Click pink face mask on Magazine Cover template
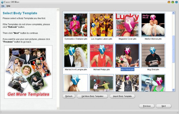 pos(129,24)
